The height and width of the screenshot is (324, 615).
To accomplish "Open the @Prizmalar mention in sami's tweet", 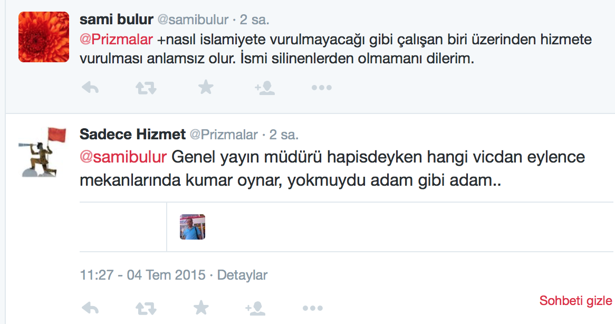I will (117, 40).
